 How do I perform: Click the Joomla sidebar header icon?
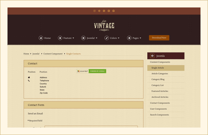[152, 56]
